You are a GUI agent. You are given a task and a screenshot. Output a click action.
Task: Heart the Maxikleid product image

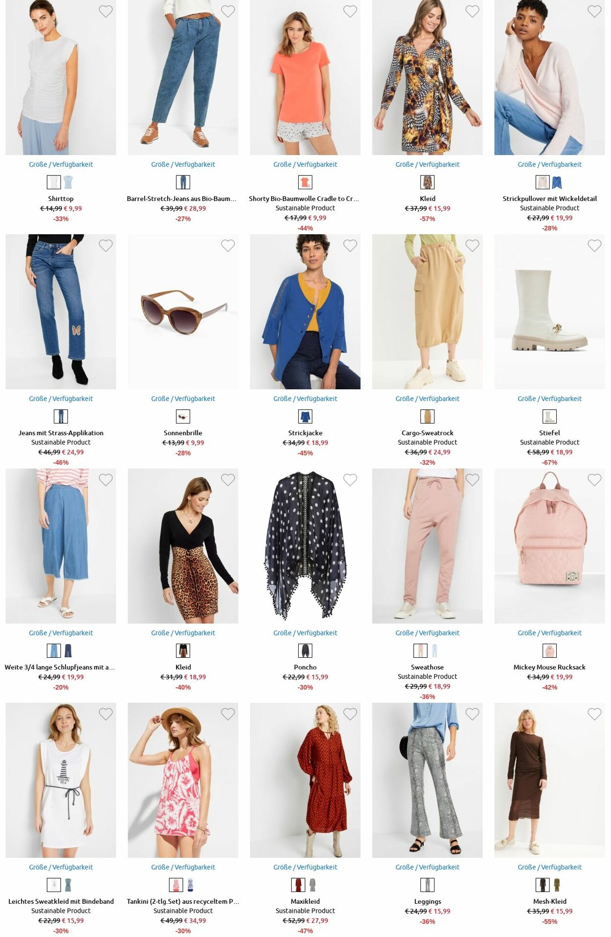(x=350, y=714)
